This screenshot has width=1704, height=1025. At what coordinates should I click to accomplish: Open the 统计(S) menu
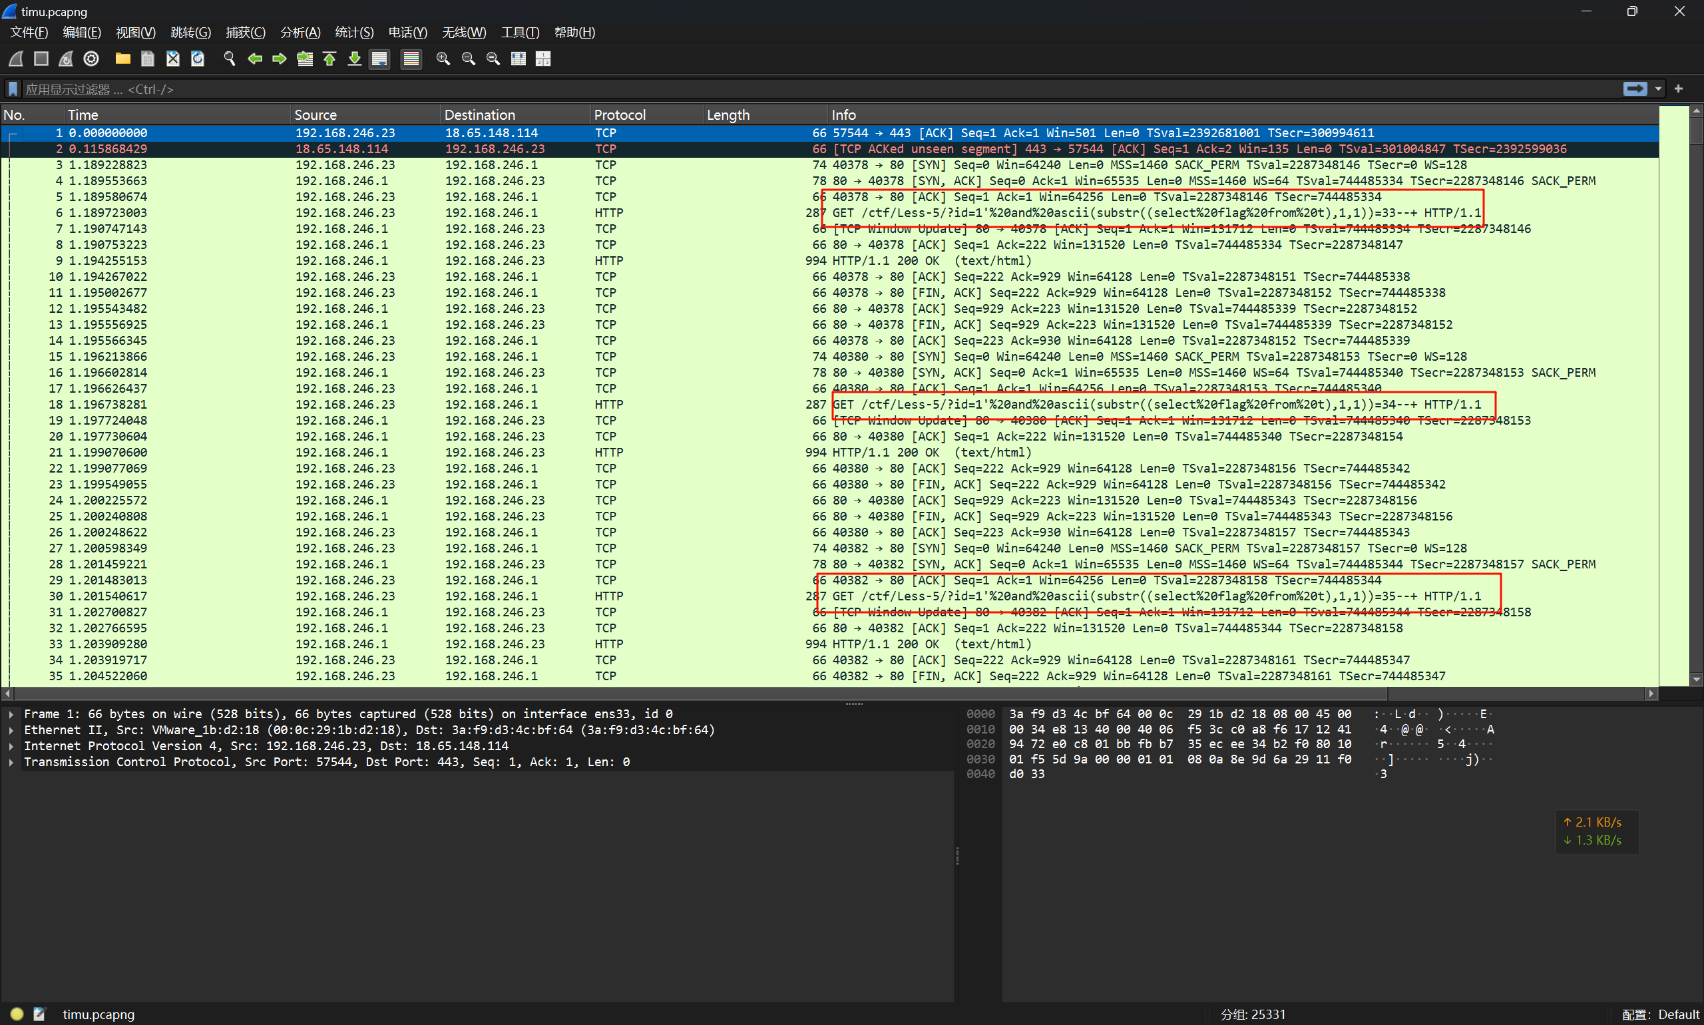[353, 33]
